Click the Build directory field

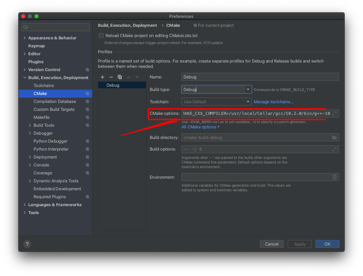point(260,137)
